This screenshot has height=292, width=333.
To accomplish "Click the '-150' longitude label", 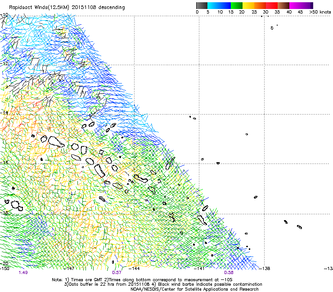I will [4, 269].
